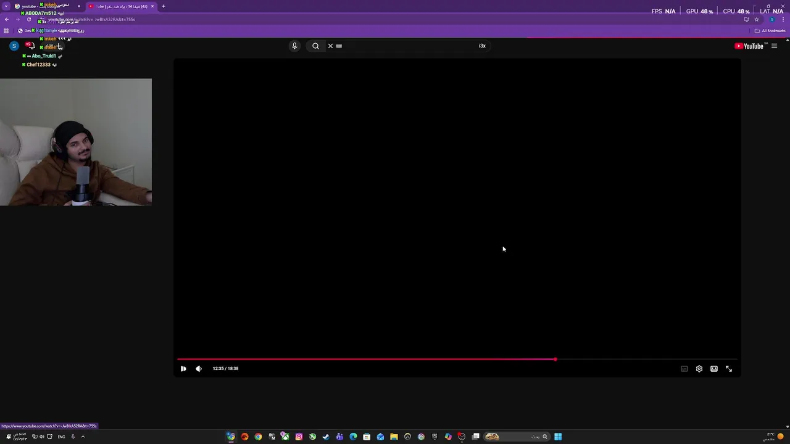
Task: Open File Explorer from the taskbar
Action: 394,437
